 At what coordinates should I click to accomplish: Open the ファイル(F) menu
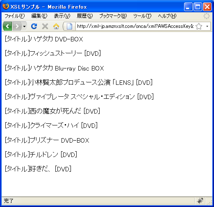click(x=14, y=16)
